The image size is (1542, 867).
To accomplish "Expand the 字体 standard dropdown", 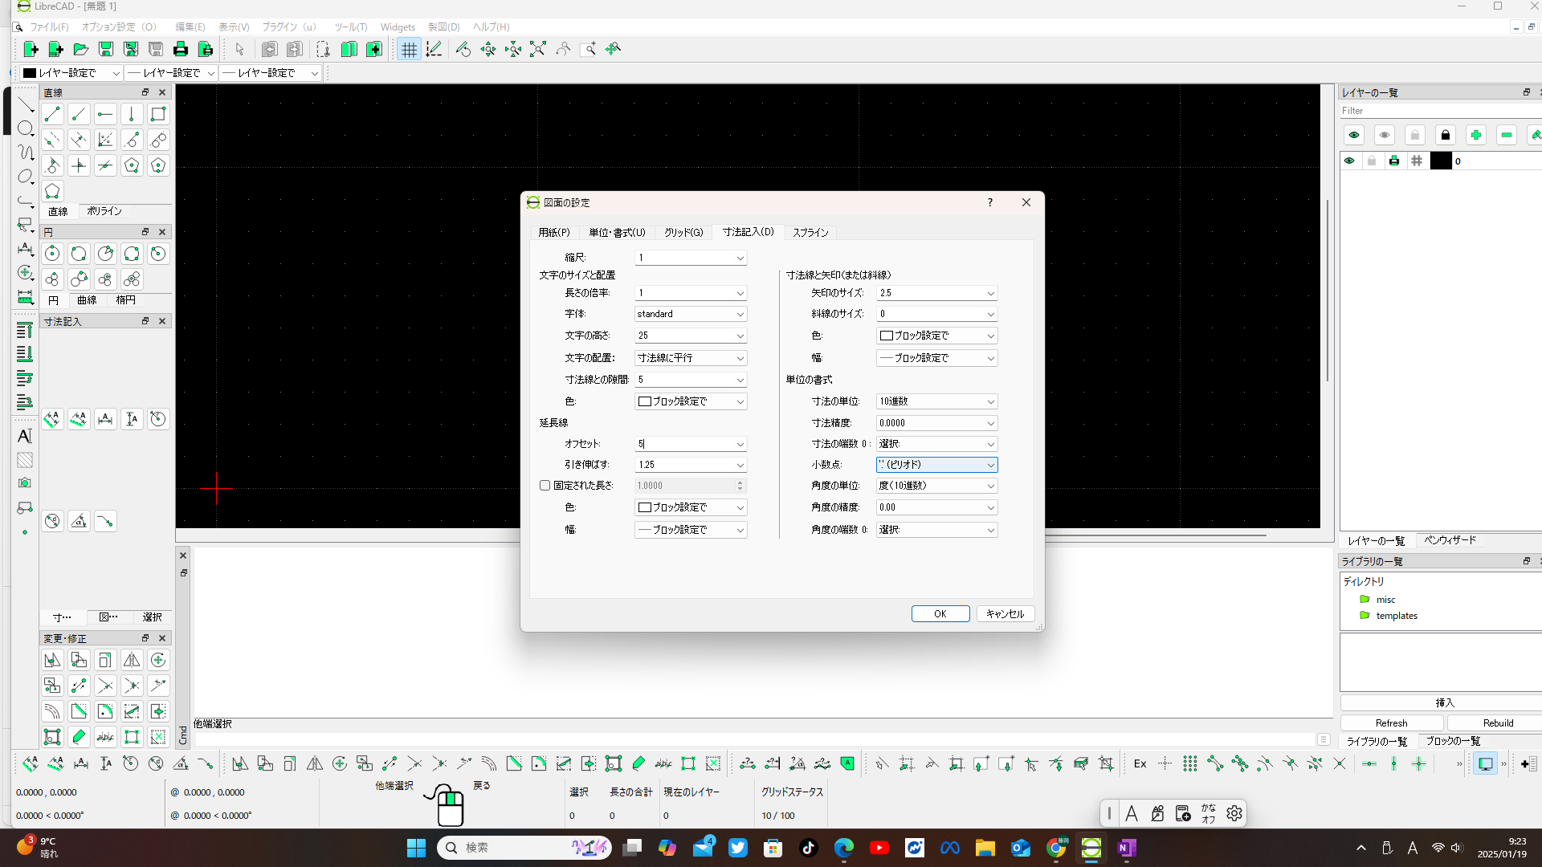I will coord(691,314).
